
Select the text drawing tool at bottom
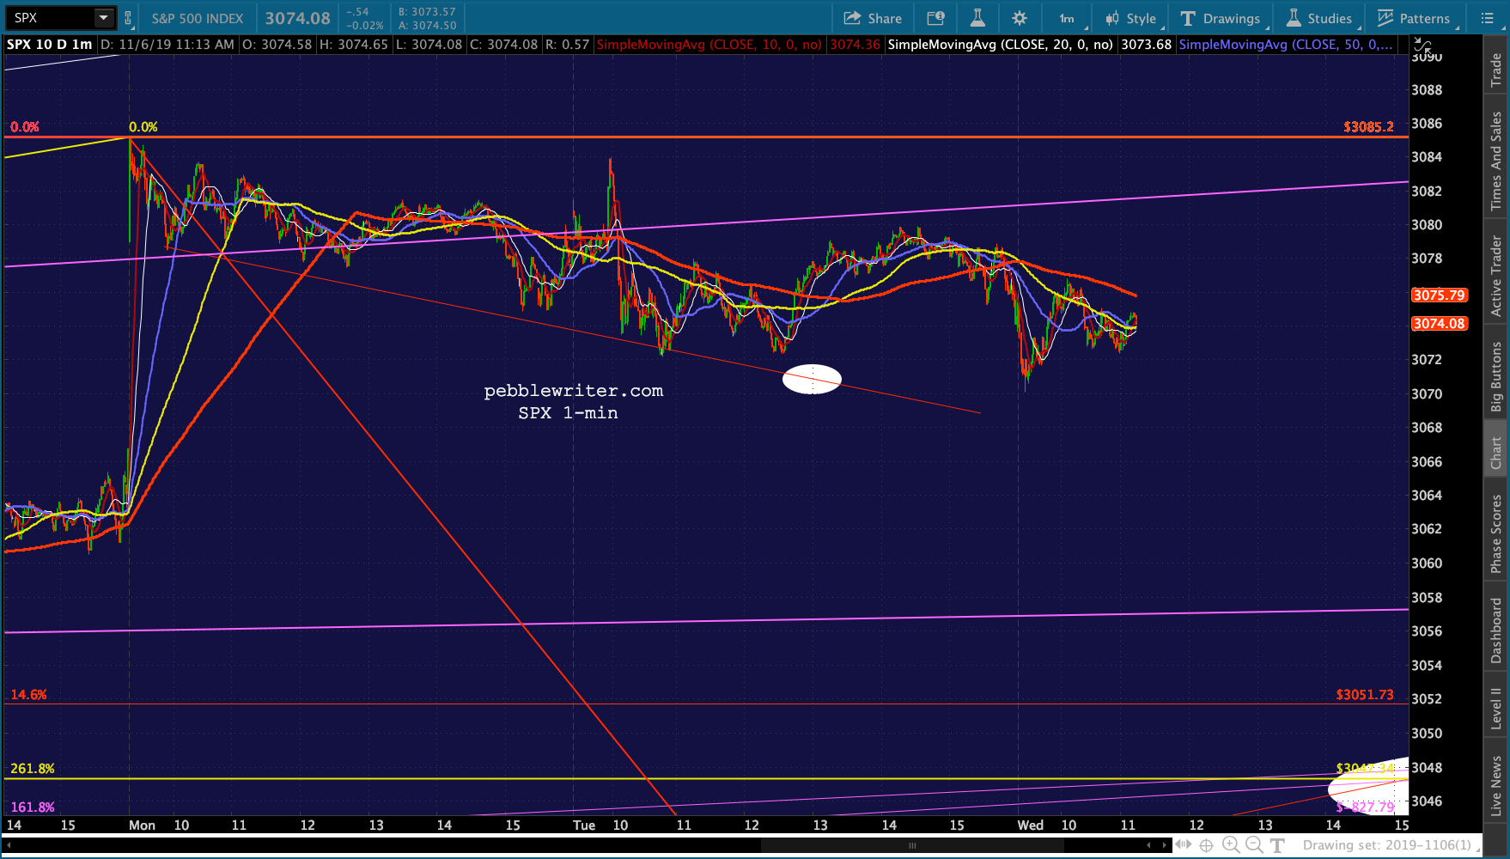point(1277,845)
